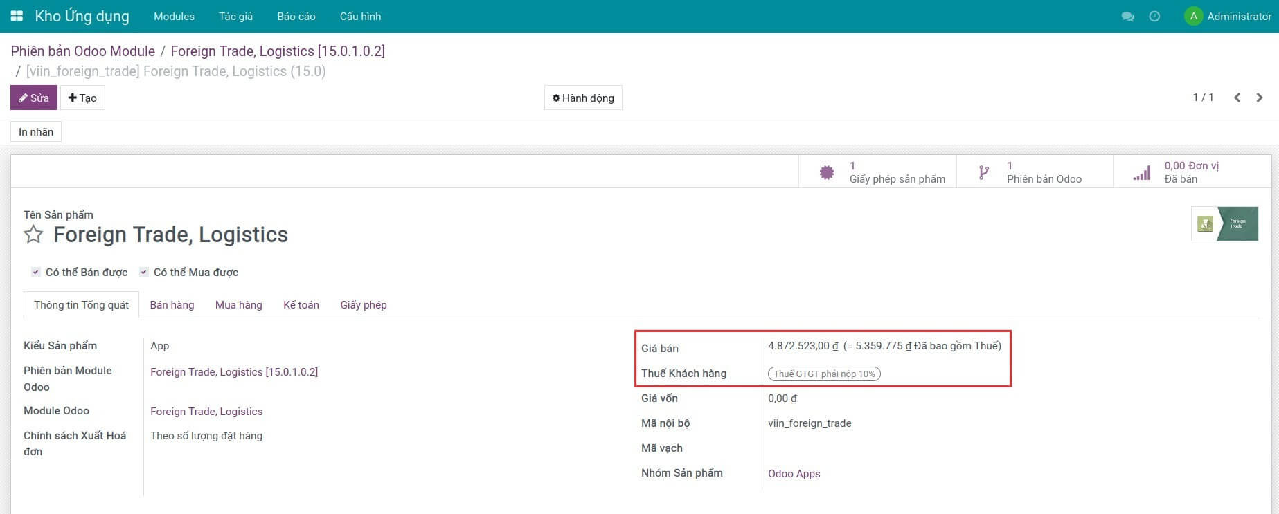Screen dimensions: 1279x514
Task: Click the Foreign Trade product image thumbnail
Action: click(1224, 224)
